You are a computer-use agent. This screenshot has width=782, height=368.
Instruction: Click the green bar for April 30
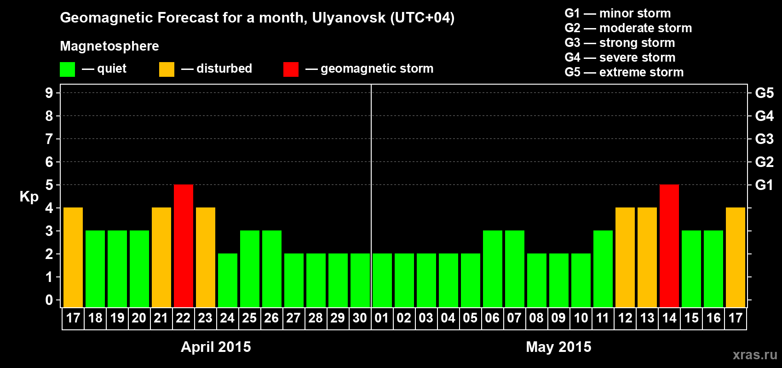pos(360,280)
